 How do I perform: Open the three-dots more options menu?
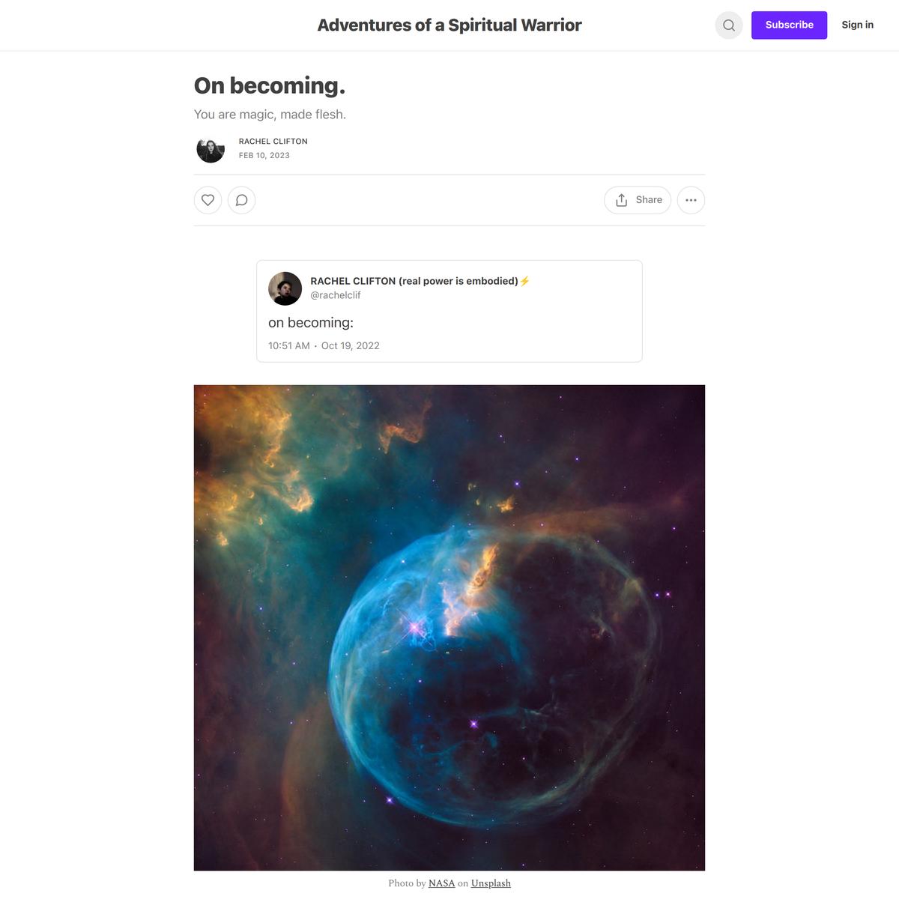691,200
